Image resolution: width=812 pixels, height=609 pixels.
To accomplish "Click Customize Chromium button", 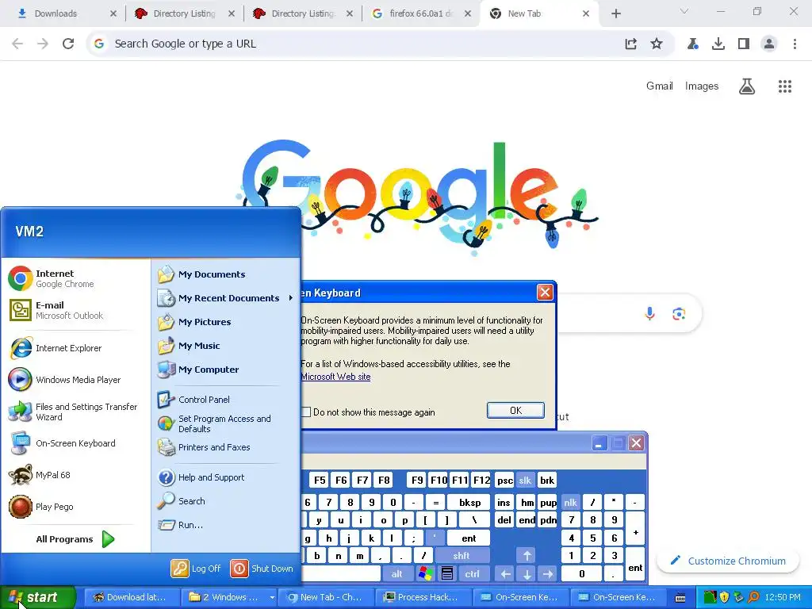I will click(x=728, y=561).
